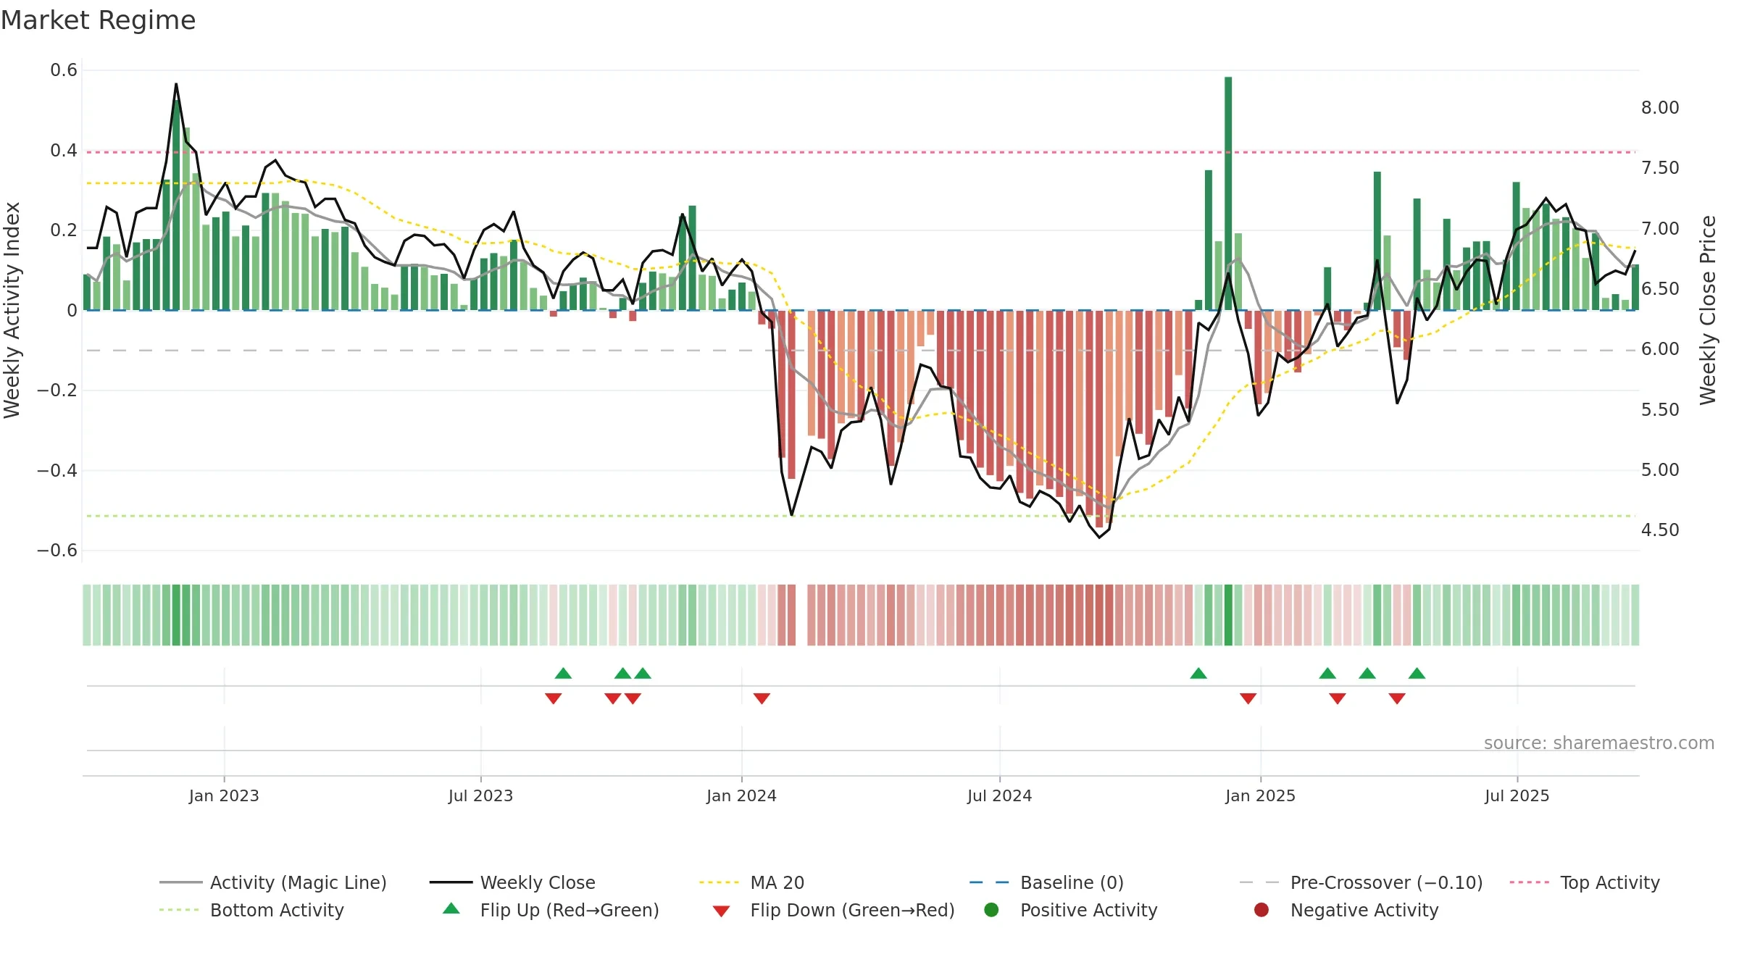Click the Bottom Activity legend entry
The height and width of the screenshot is (978, 1739).
click(x=251, y=910)
